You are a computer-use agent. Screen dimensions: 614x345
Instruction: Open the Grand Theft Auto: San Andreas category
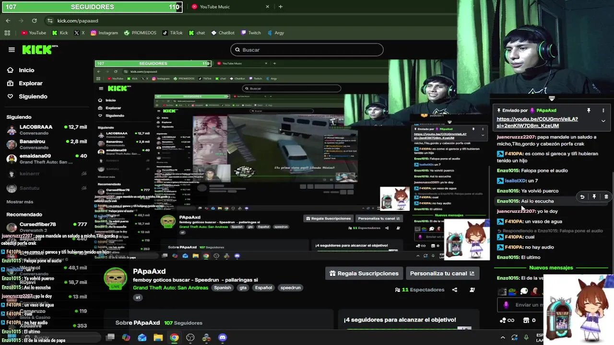170,287
